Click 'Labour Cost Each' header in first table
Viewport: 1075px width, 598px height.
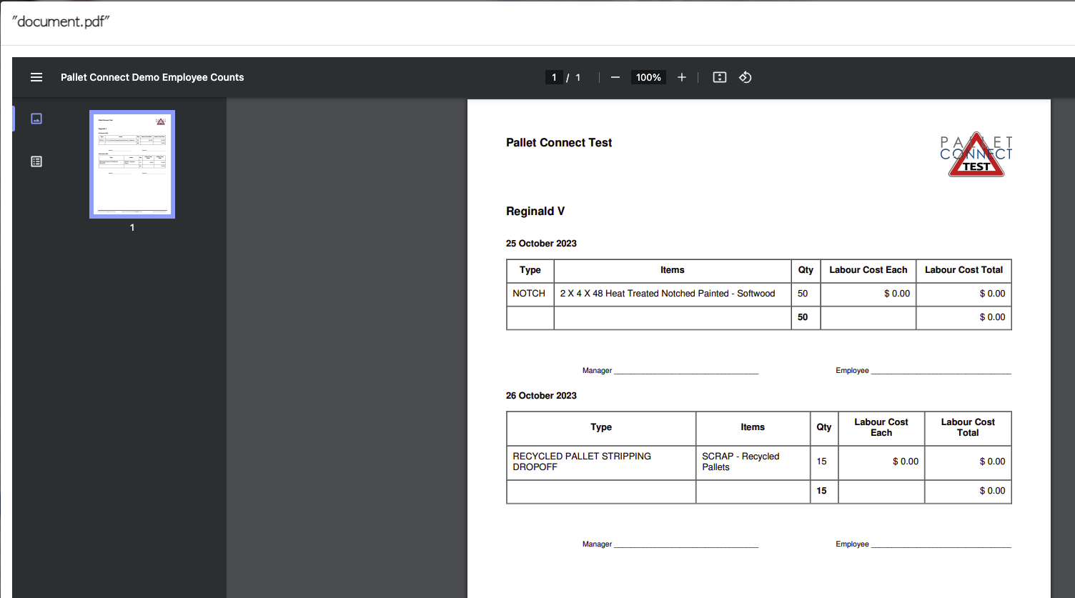point(868,270)
